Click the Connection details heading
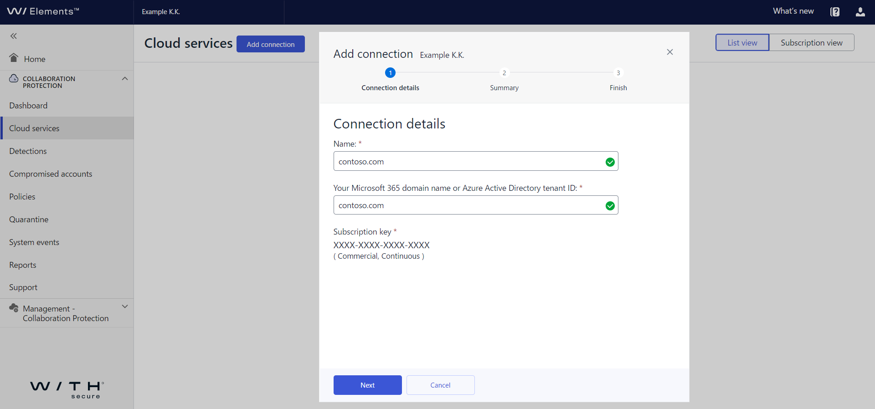875x409 pixels. pos(389,123)
